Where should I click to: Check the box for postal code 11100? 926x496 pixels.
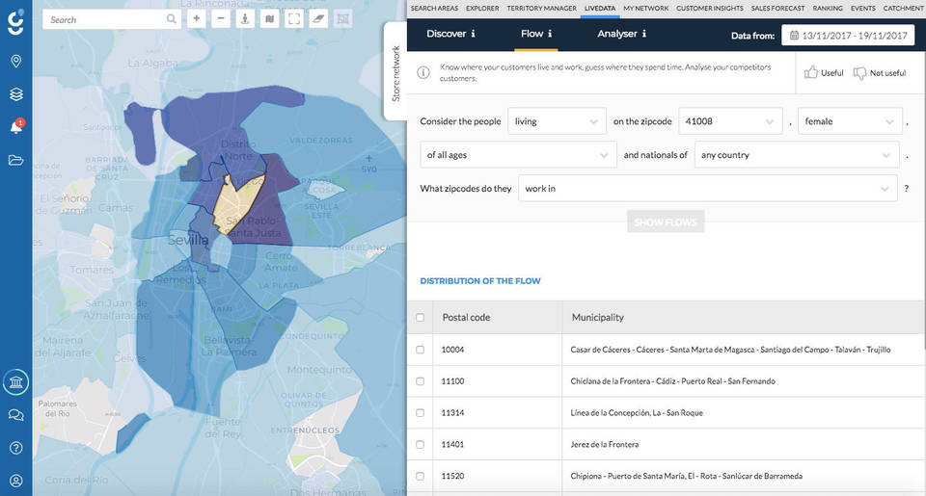[x=420, y=381]
